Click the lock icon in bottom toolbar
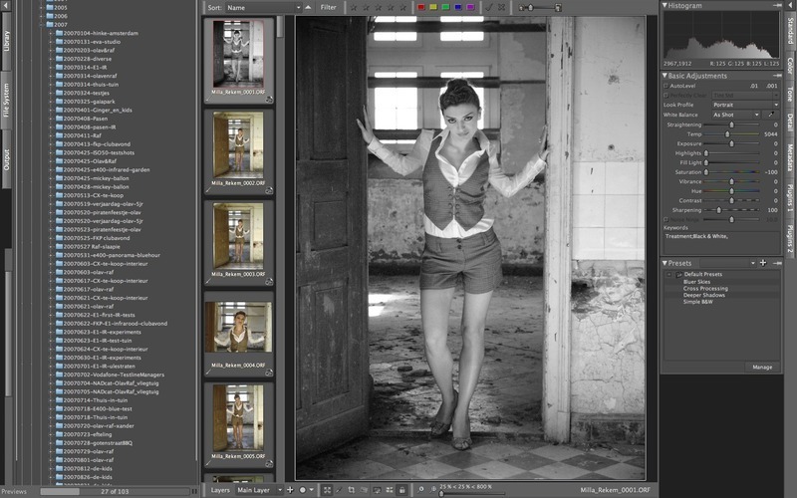The height and width of the screenshot is (498, 797). point(402,490)
